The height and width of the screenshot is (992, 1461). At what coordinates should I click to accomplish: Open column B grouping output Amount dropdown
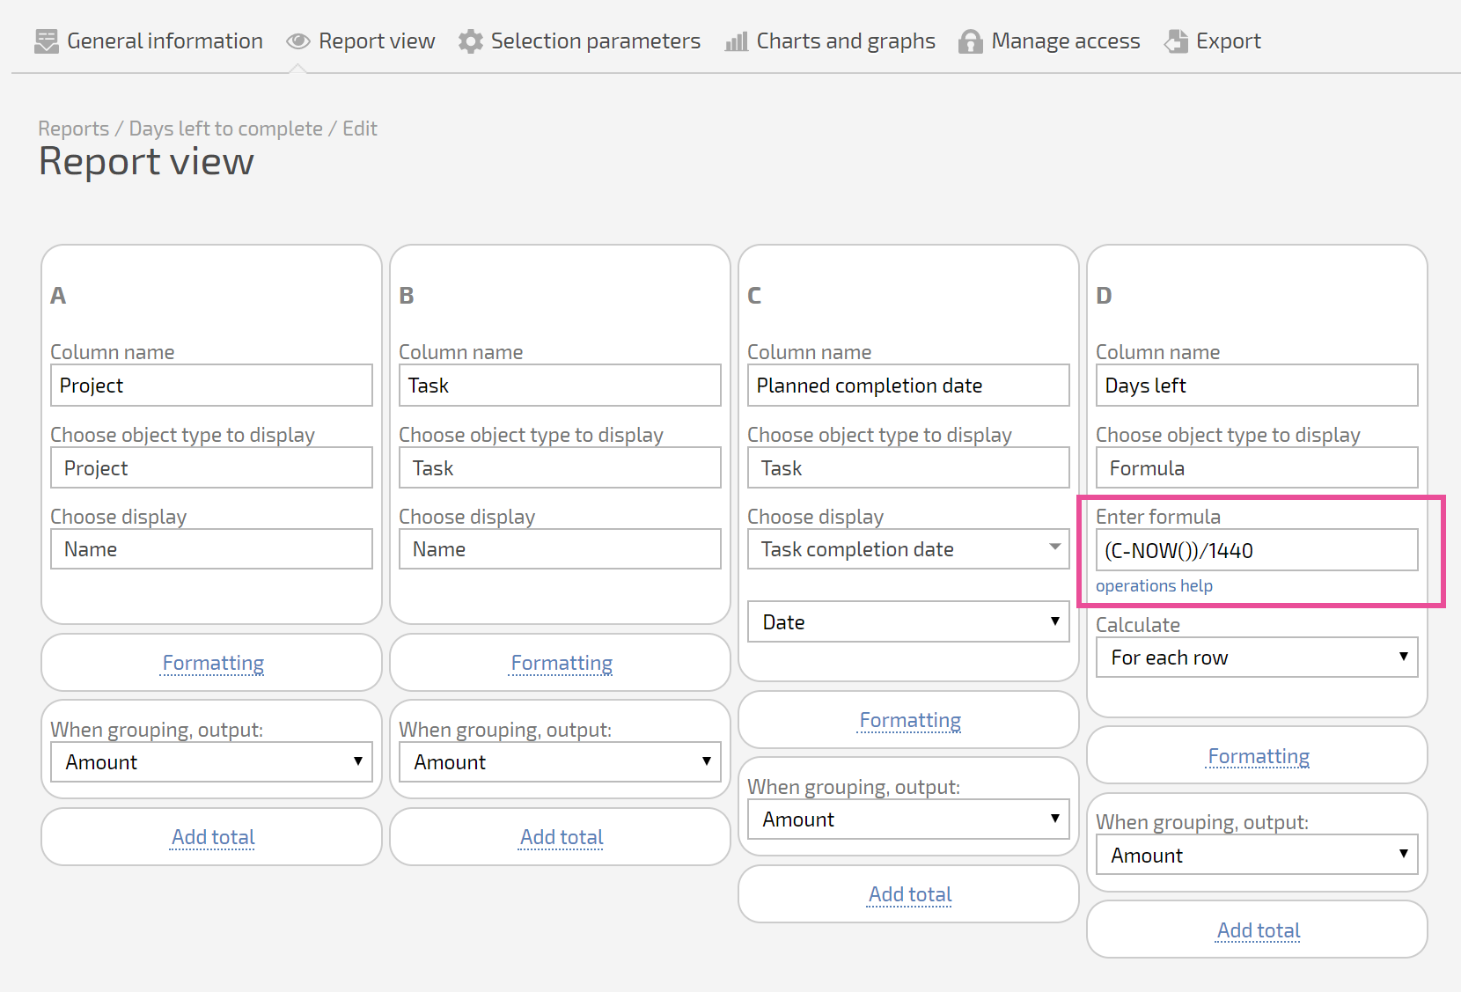point(560,762)
